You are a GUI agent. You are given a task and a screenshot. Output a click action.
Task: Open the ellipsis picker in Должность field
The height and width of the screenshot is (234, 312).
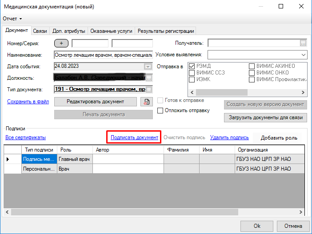(149, 78)
